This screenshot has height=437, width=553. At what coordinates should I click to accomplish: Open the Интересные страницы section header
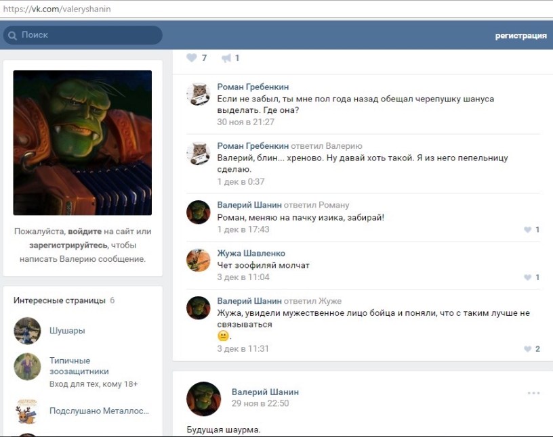(x=60, y=300)
